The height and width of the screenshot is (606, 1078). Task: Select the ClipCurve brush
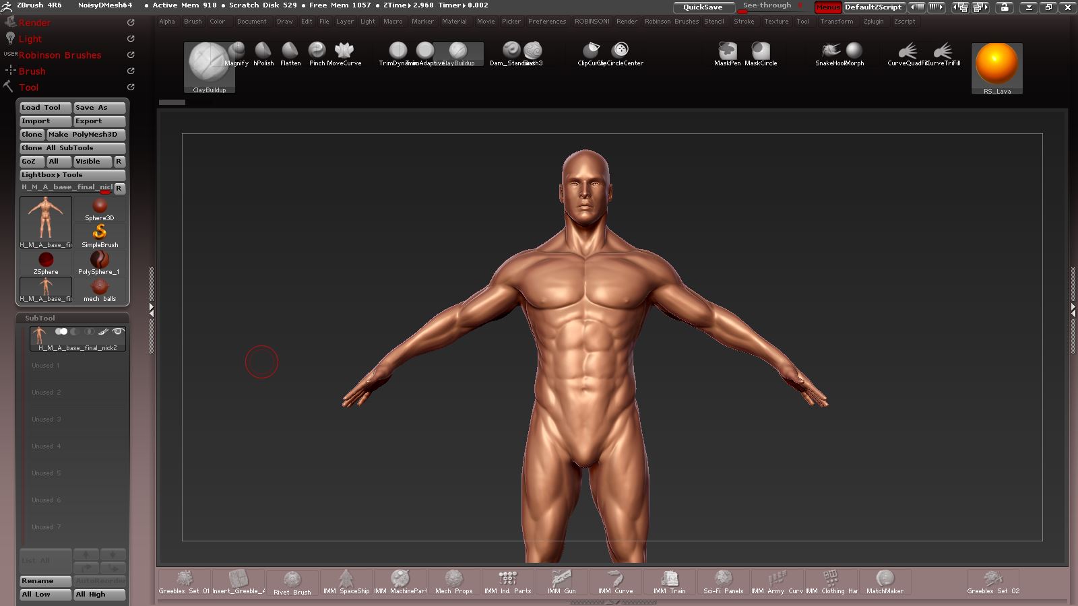click(591, 54)
